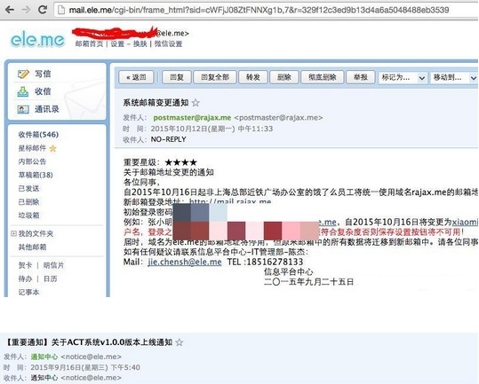This screenshot has width=479, height=384.
Task: Click the ele.me logo
Action: tap(38, 40)
